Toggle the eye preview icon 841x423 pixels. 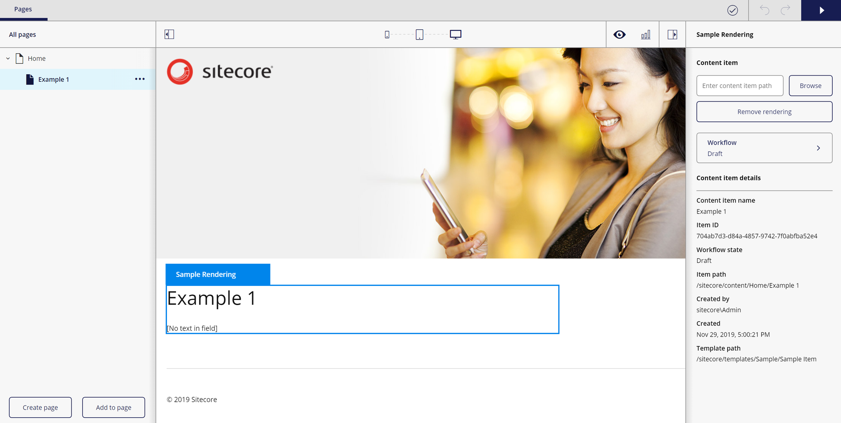619,34
